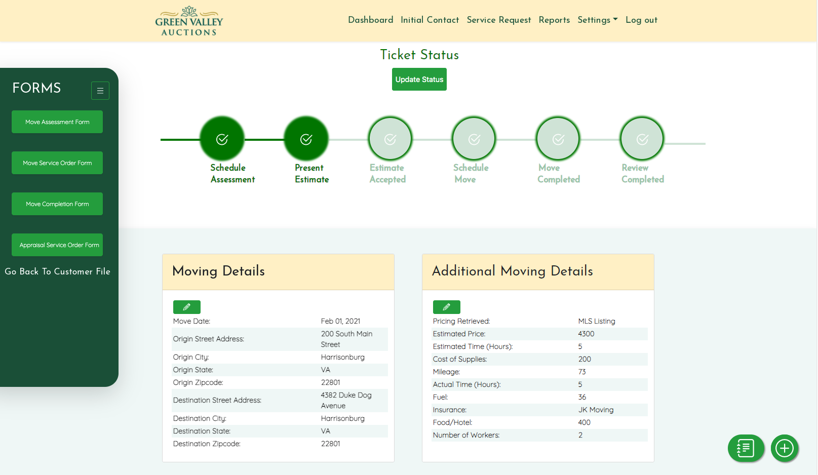Click the Estimate Accepted checkmark circle
This screenshot has width=818, height=475.
391,139
